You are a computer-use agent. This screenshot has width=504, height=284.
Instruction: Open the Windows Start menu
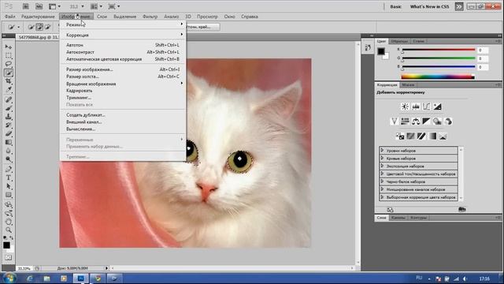click(x=9, y=278)
